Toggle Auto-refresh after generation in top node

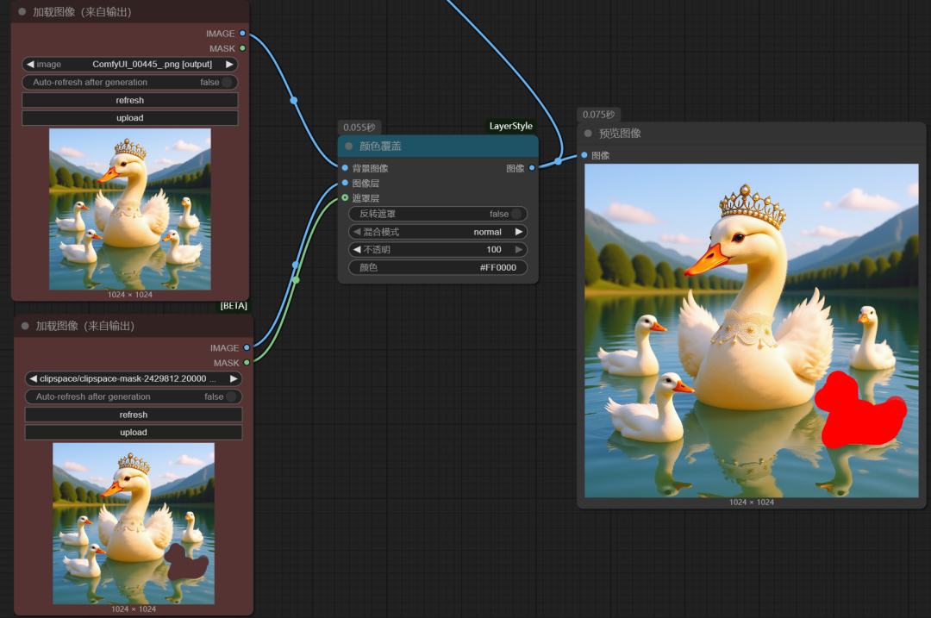(227, 83)
